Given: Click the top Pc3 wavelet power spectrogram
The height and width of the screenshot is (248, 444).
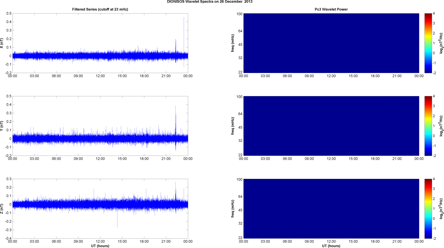Looking at the screenshot, I should pos(331,43).
